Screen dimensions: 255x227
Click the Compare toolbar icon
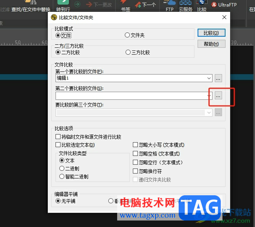point(202,3)
